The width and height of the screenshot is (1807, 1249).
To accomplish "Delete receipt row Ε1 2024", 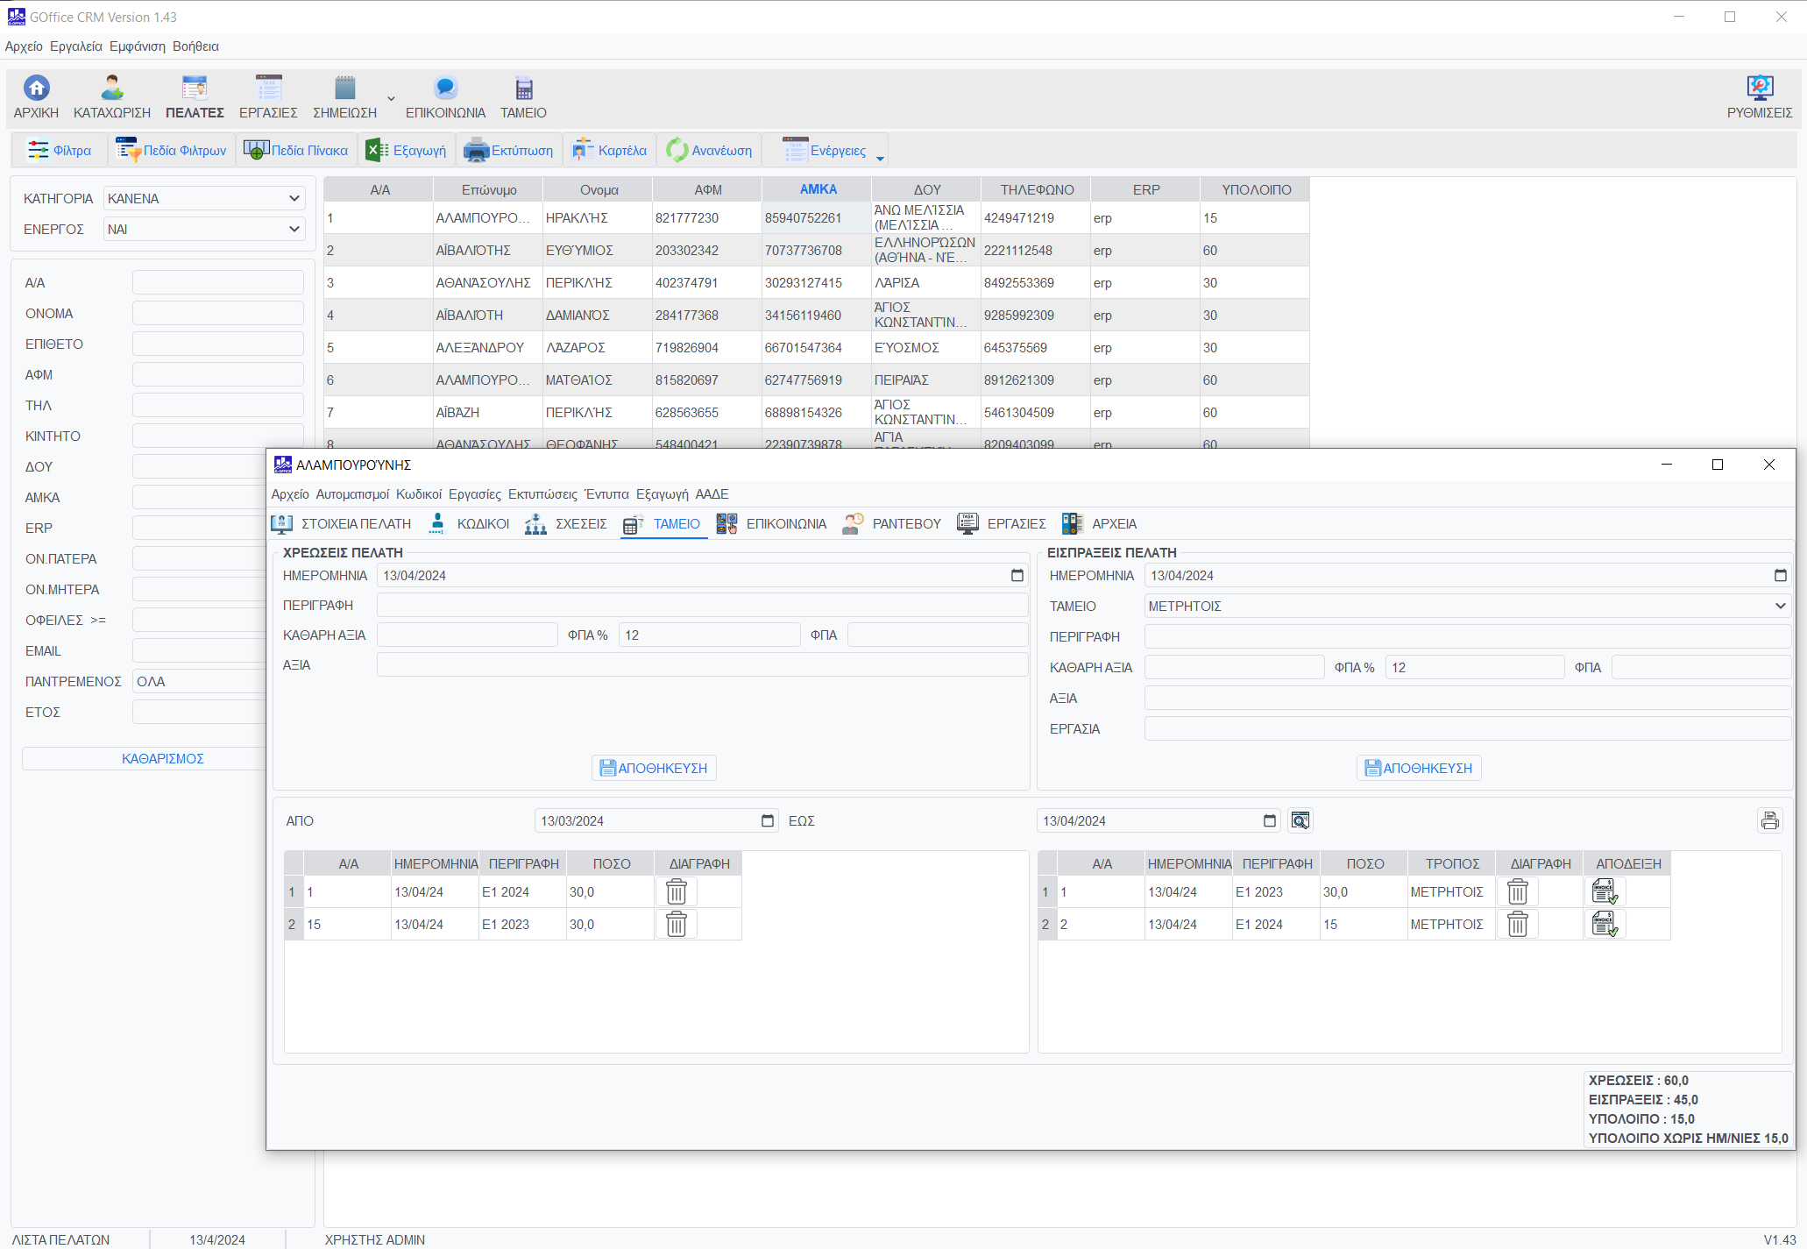I will pos(1518,924).
